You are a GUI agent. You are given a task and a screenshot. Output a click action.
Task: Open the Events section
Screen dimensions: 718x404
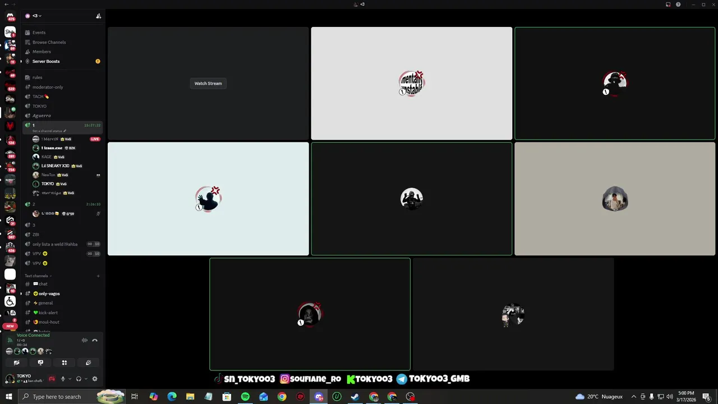62,33
